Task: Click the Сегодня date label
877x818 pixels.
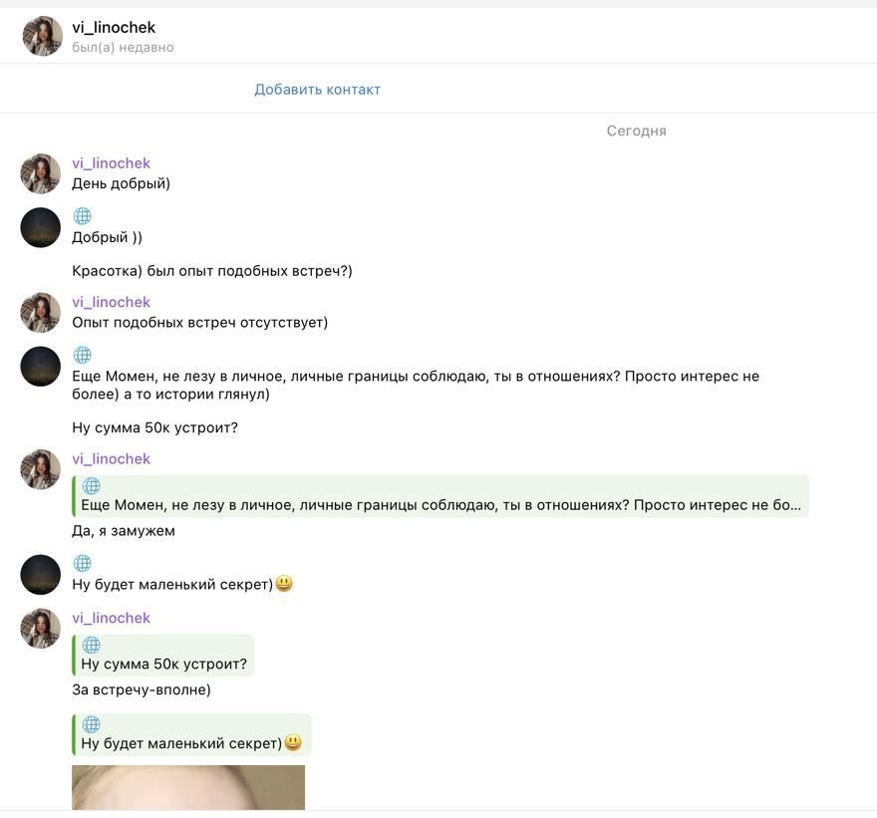Action: pyautogui.click(x=636, y=131)
